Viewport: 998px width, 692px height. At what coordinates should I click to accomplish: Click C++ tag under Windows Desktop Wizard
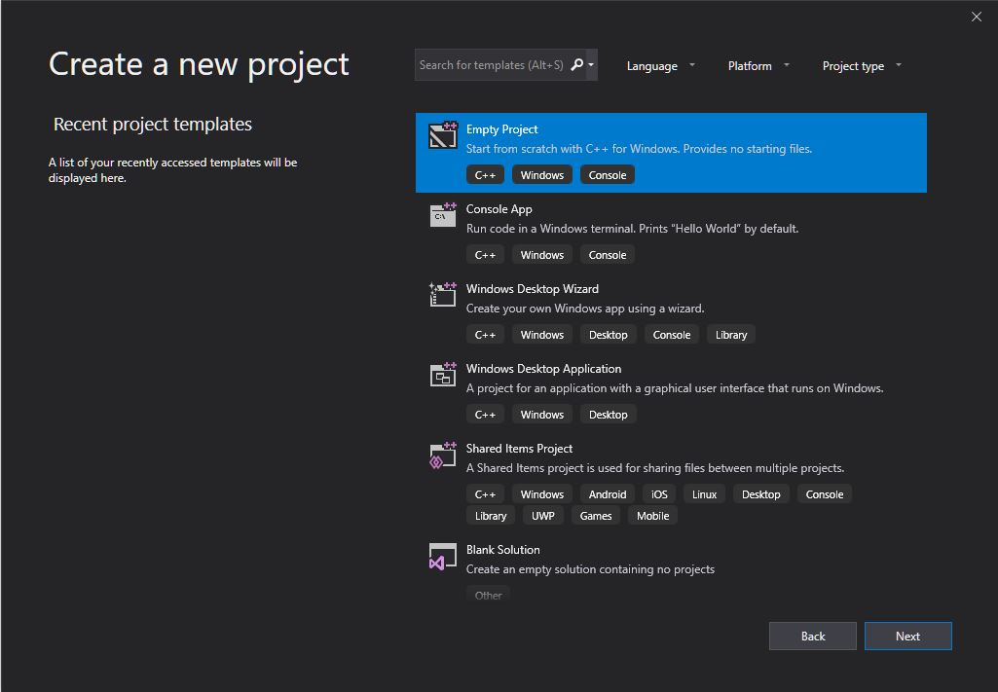pos(485,335)
